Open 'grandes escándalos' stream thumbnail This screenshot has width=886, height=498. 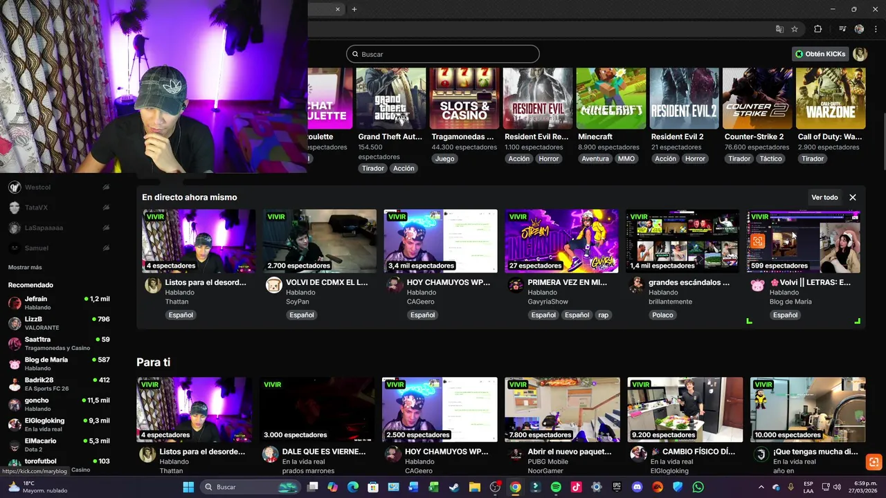(682, 241)
